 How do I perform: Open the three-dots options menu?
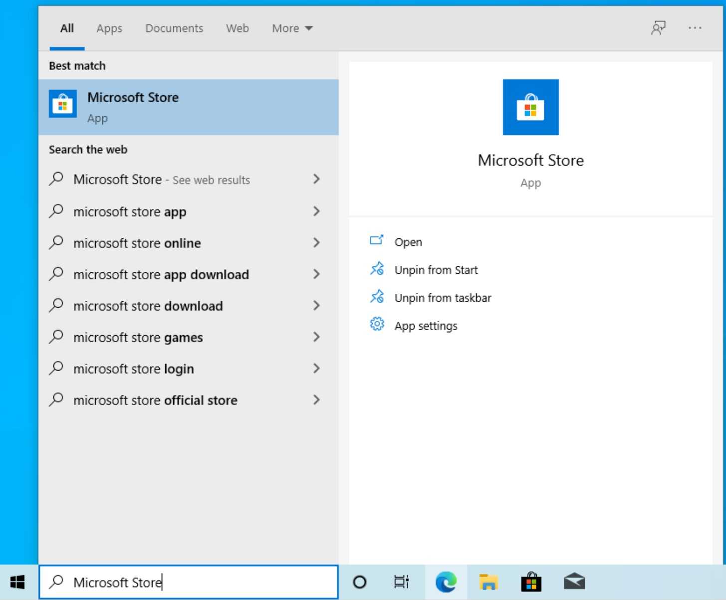[x=695, y=28]
